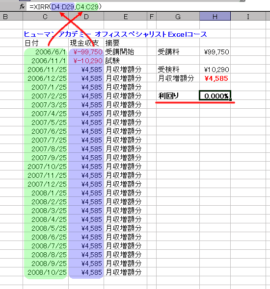Click the fx insert function icon
This screenshot has height=289, width=270.
tap(22, 7)
